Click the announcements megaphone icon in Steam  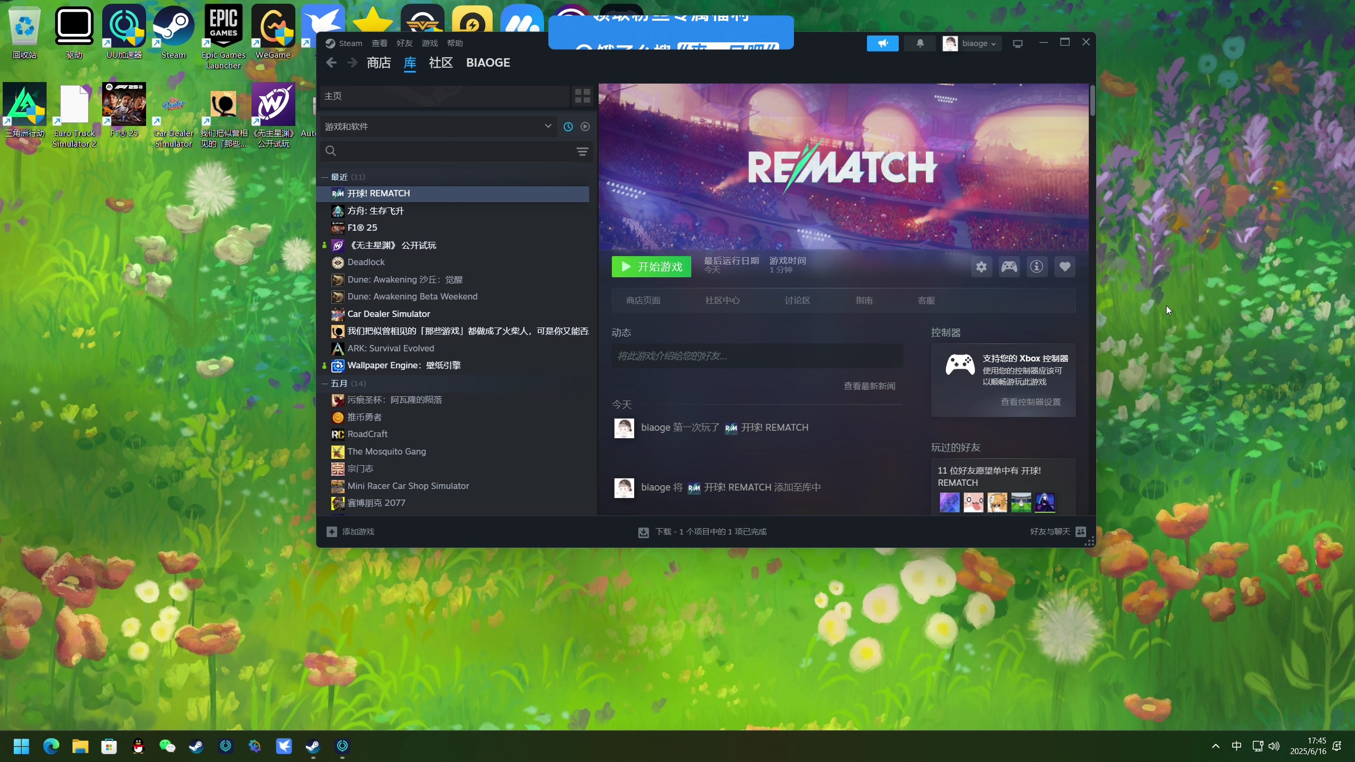882,43
